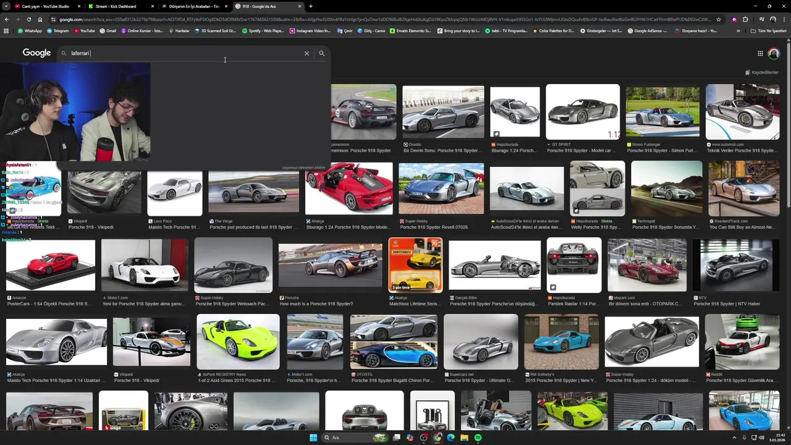Open the Onedio Bir Devrin Sonu image

(x=443, y=112)
